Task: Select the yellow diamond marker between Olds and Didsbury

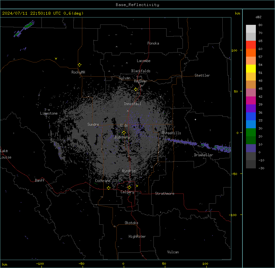Action: click(124, 133)
